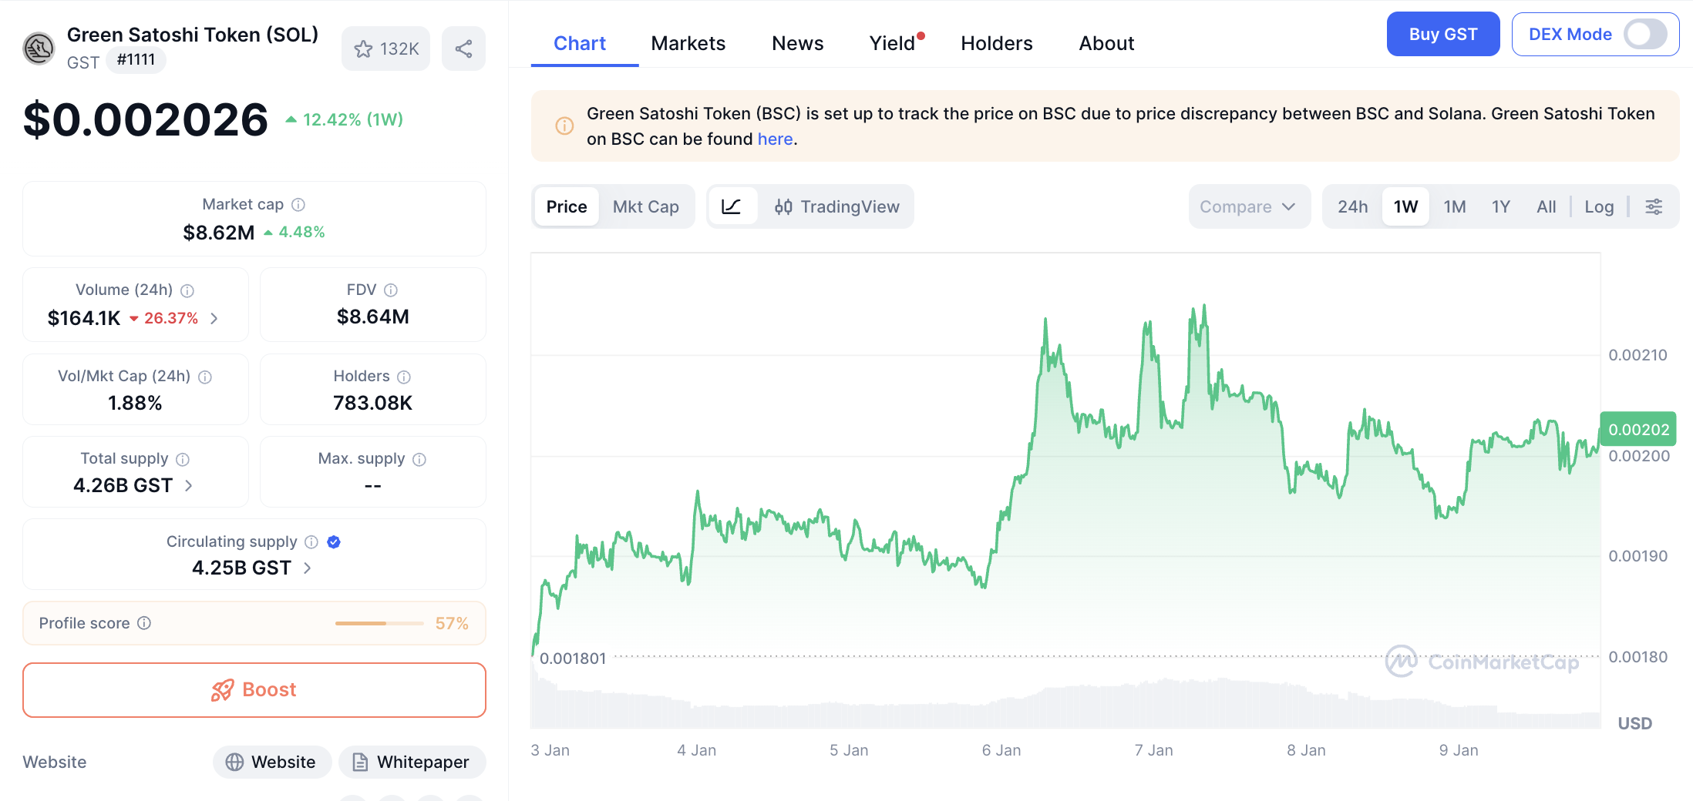
Task: Select the 1M time range
Action: 1454,206
